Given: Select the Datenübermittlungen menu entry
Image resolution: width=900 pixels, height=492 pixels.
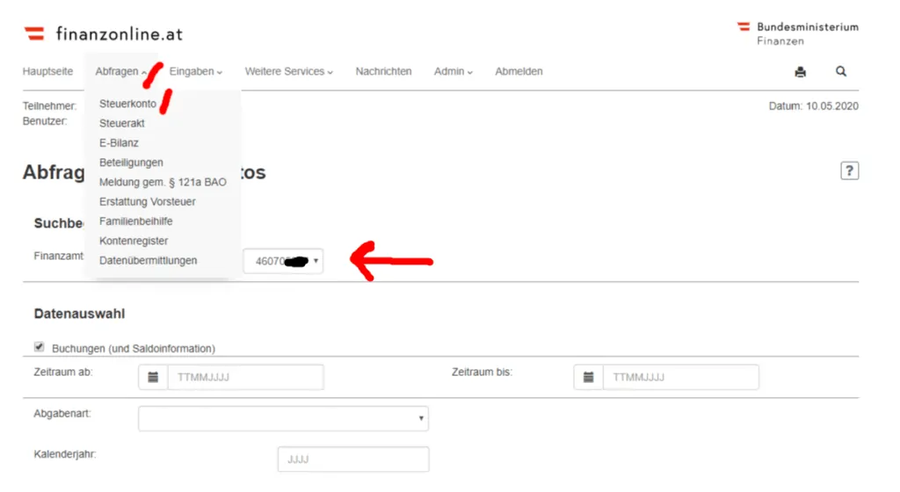Looking at the screenshot, I should tap(148, 261).
